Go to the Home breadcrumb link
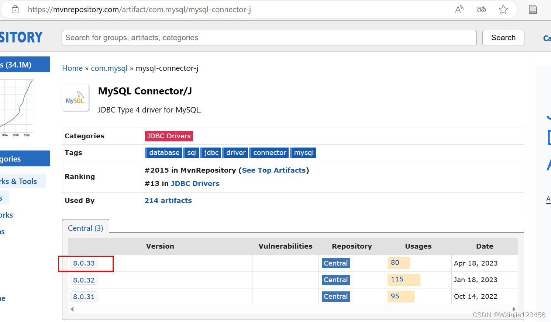The height and width of the screenshot is (322, 551). pos(72,68)
